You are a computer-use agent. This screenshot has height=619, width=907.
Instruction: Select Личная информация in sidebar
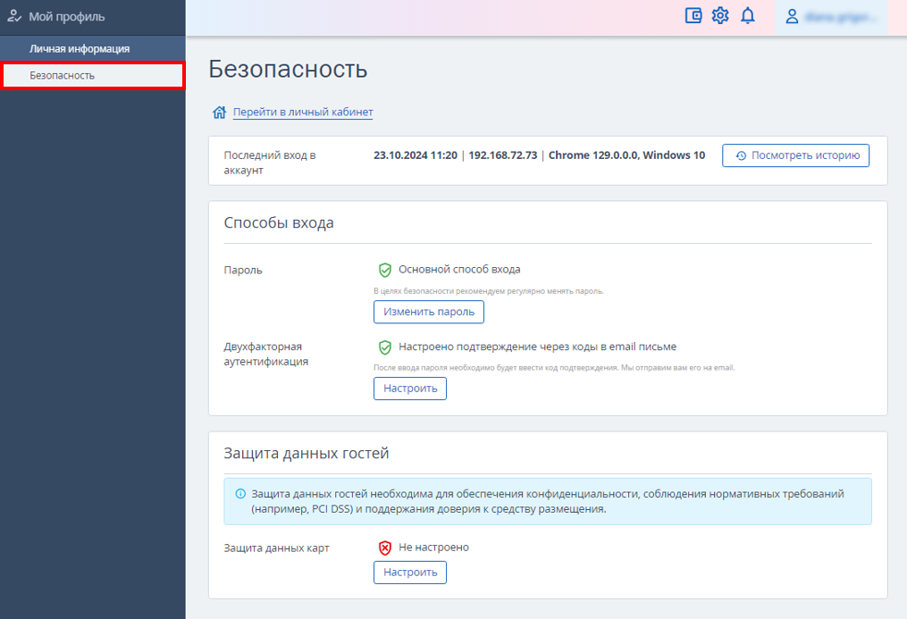(93, 49)
